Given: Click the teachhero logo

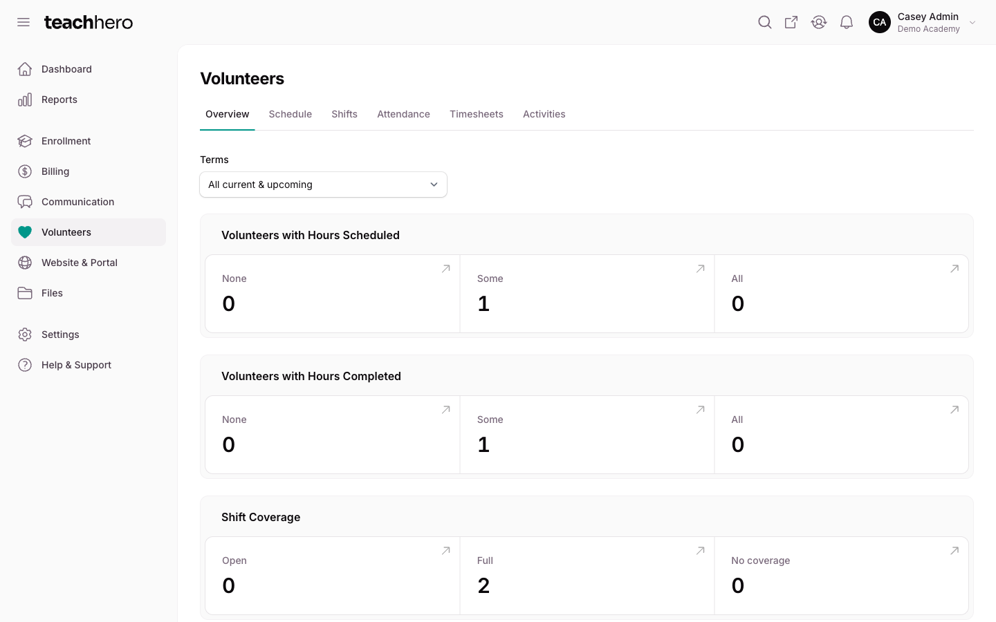Looking at the screenshot, I should [89, 22].
